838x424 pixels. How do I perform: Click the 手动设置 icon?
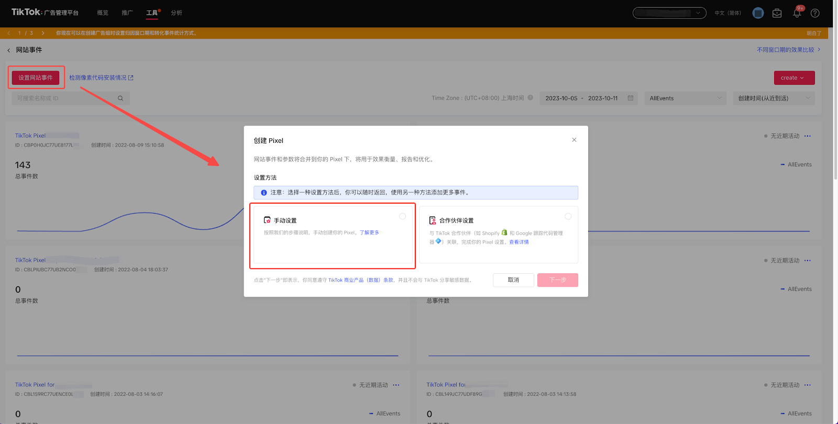pyautogui.click(x=267, y=220)
